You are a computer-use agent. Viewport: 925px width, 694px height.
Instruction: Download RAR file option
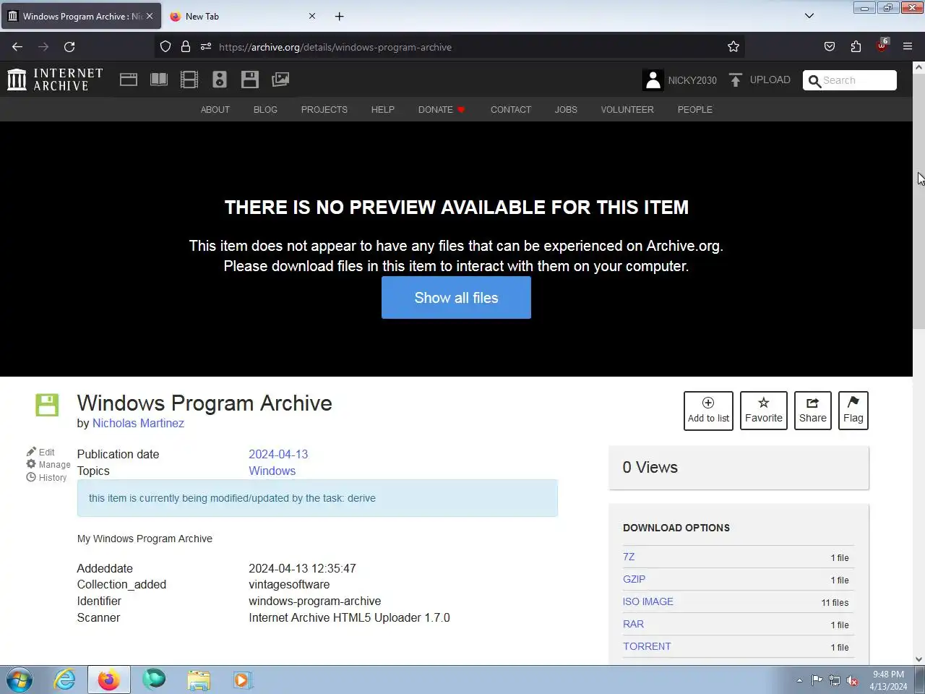click(633, 624)
